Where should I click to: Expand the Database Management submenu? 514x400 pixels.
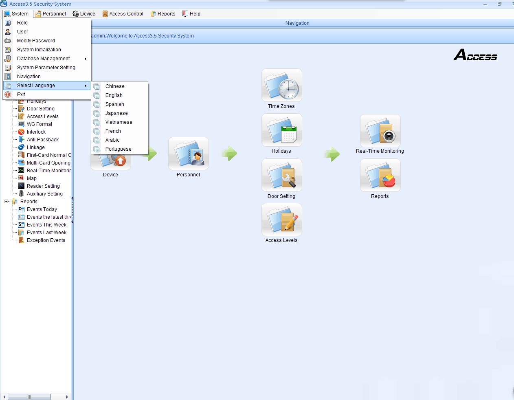click(85, 59)
